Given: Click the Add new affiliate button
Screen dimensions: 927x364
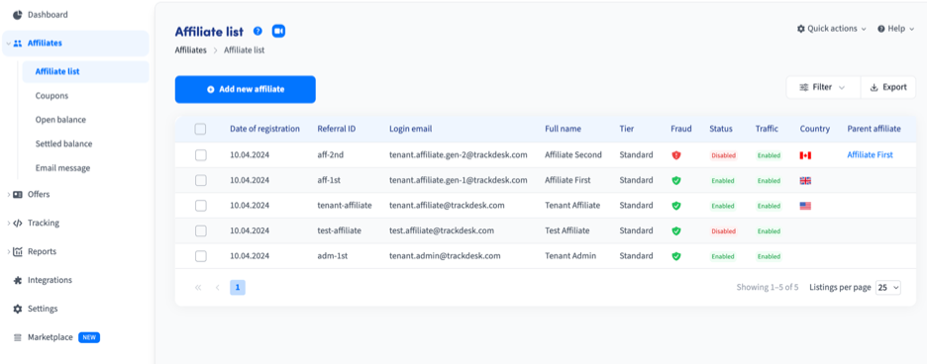Looking at the screenshot, I should pos(246,89).
